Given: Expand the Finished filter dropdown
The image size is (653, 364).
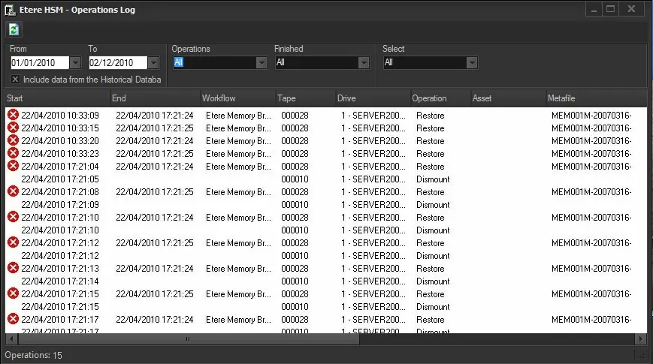Looking at the screenshot, I should [x=364, y=63].
